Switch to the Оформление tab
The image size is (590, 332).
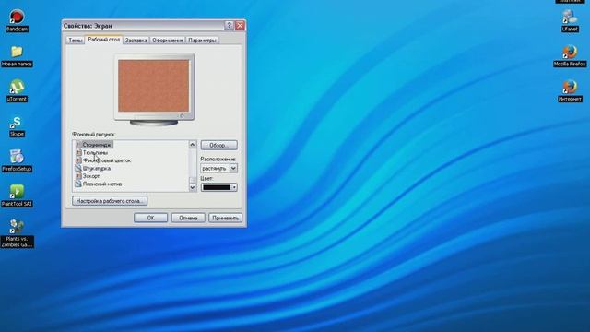click(168, 41)
